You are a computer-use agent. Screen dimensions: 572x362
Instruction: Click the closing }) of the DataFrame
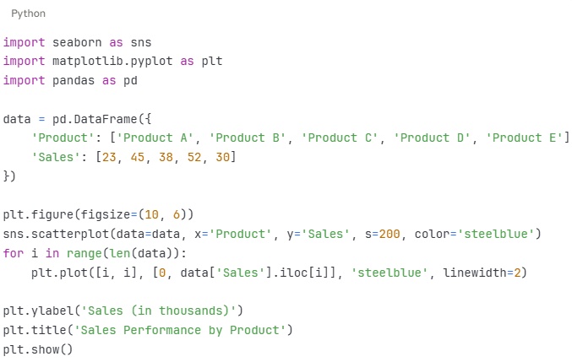pos(10,177)
